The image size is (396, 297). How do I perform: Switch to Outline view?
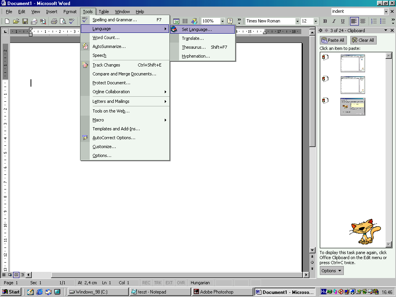click(22, 275)
